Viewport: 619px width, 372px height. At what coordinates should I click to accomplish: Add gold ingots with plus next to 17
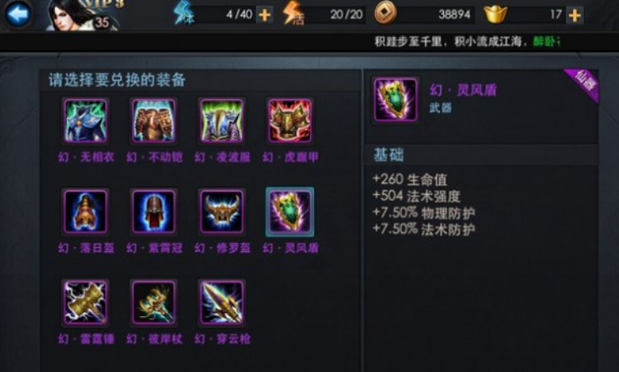tap(574, 15)
